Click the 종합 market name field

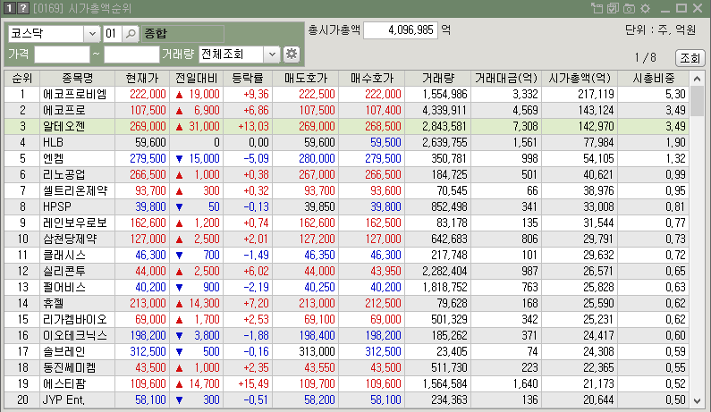coord(182,34)
